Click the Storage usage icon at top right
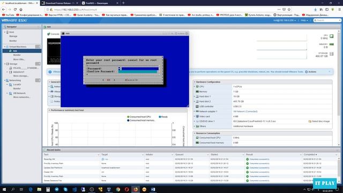The width and height of the screenshot is (343, 193). pos(332,54)
